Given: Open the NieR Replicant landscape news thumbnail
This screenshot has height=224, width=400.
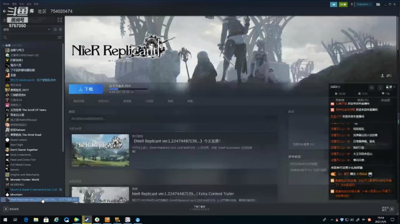Looking at the screenshot, I should click(100, 150).
